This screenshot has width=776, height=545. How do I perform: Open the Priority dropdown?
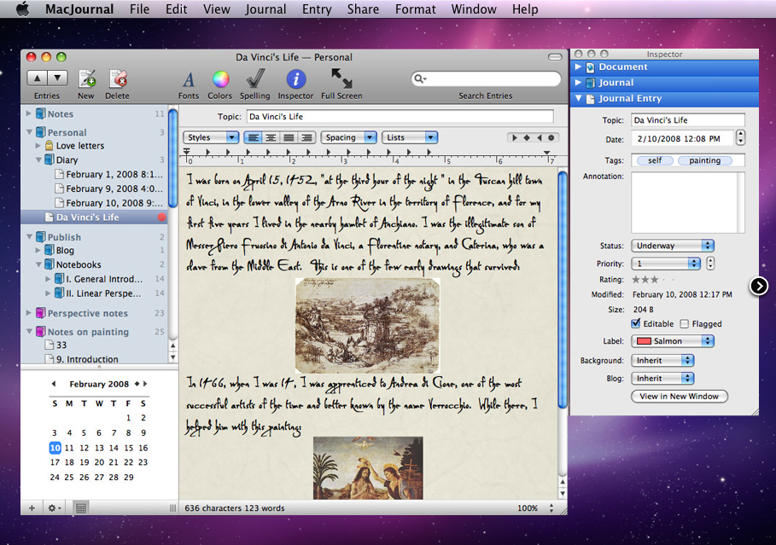[666, 264]
